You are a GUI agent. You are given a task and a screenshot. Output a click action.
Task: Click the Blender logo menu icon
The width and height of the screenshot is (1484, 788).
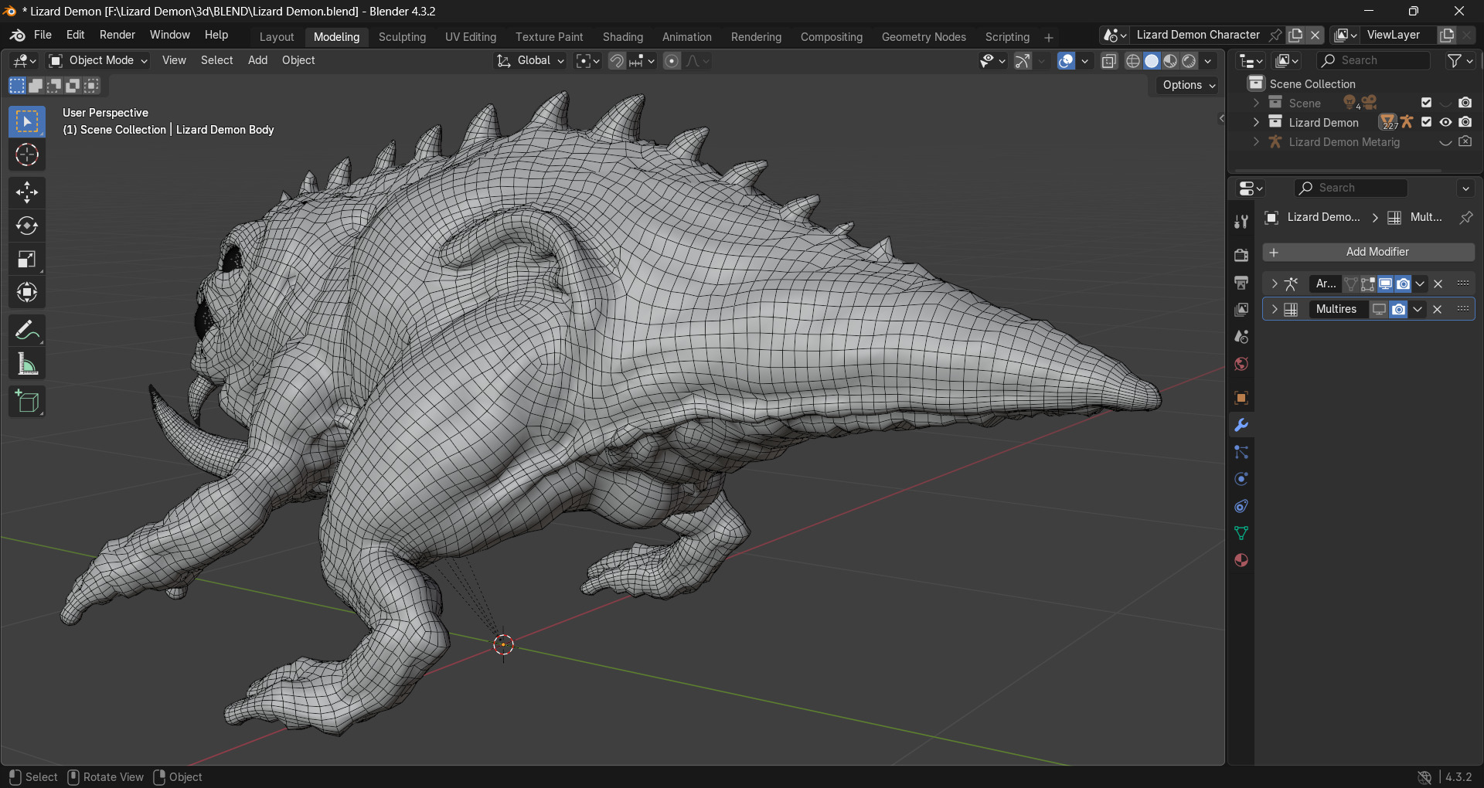[x=17, y=36]
